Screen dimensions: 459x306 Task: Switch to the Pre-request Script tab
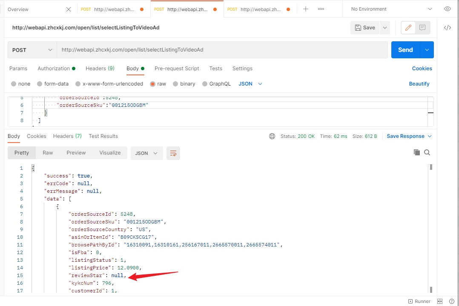pos(177,69)
